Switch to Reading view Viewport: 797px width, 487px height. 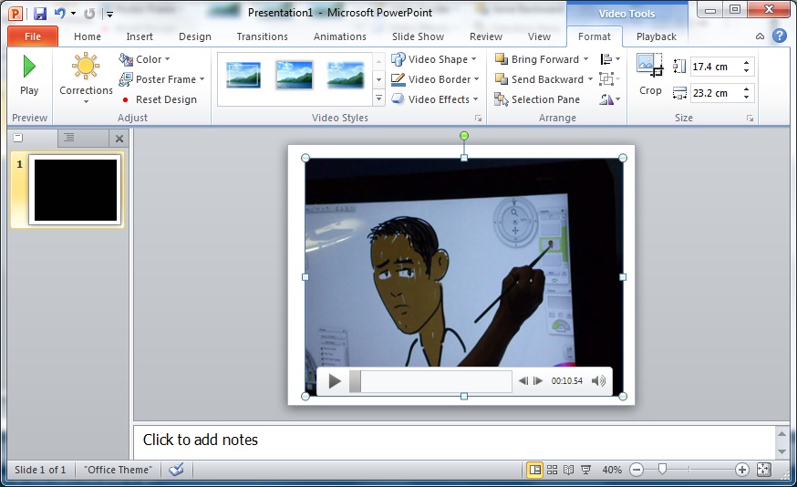pos(569,470)
